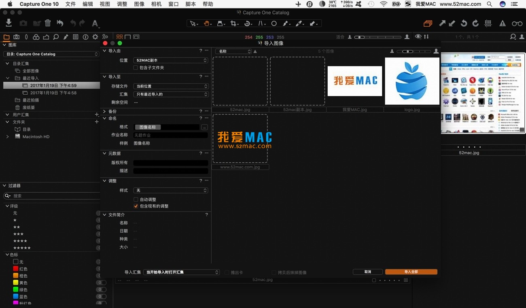526x308 pixels.
Task: Open the Metadata info tool tab
Action: tap(85, 37)
